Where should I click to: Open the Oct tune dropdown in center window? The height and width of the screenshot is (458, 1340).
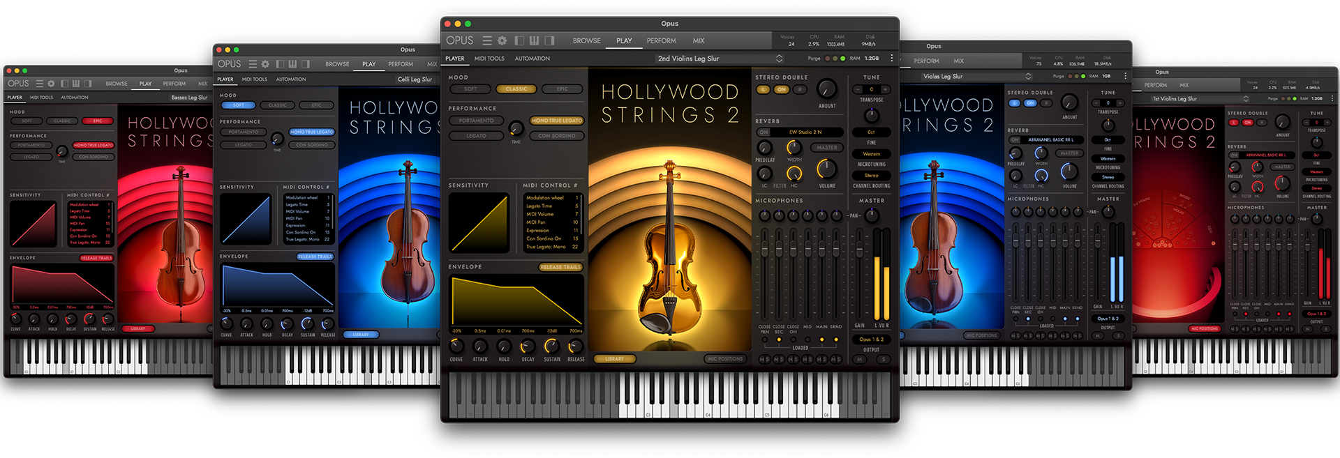[872, 132]
